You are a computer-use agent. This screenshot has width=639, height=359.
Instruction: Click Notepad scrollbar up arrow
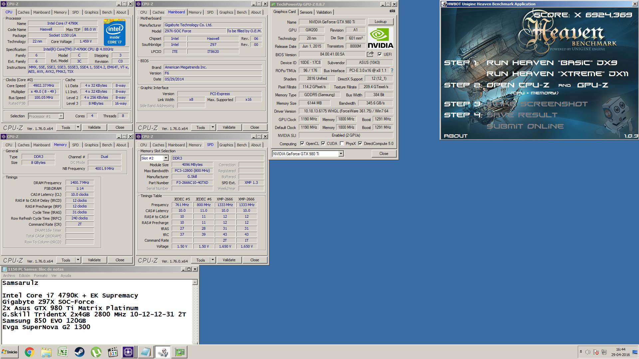195,282
